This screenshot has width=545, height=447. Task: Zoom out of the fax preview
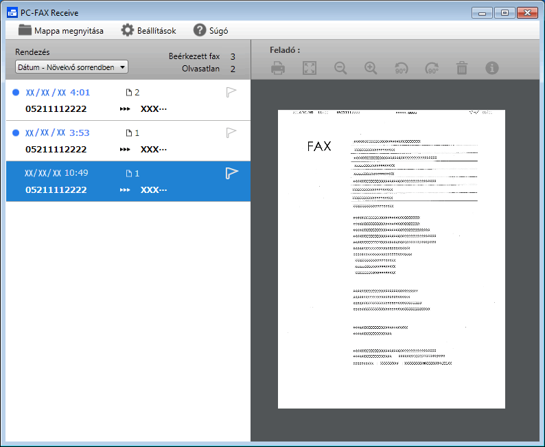[x=340, y=68]
